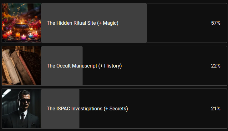Choose The ISPAC Investigations option text
Screen dimensions: 228x131
(87, 108)
